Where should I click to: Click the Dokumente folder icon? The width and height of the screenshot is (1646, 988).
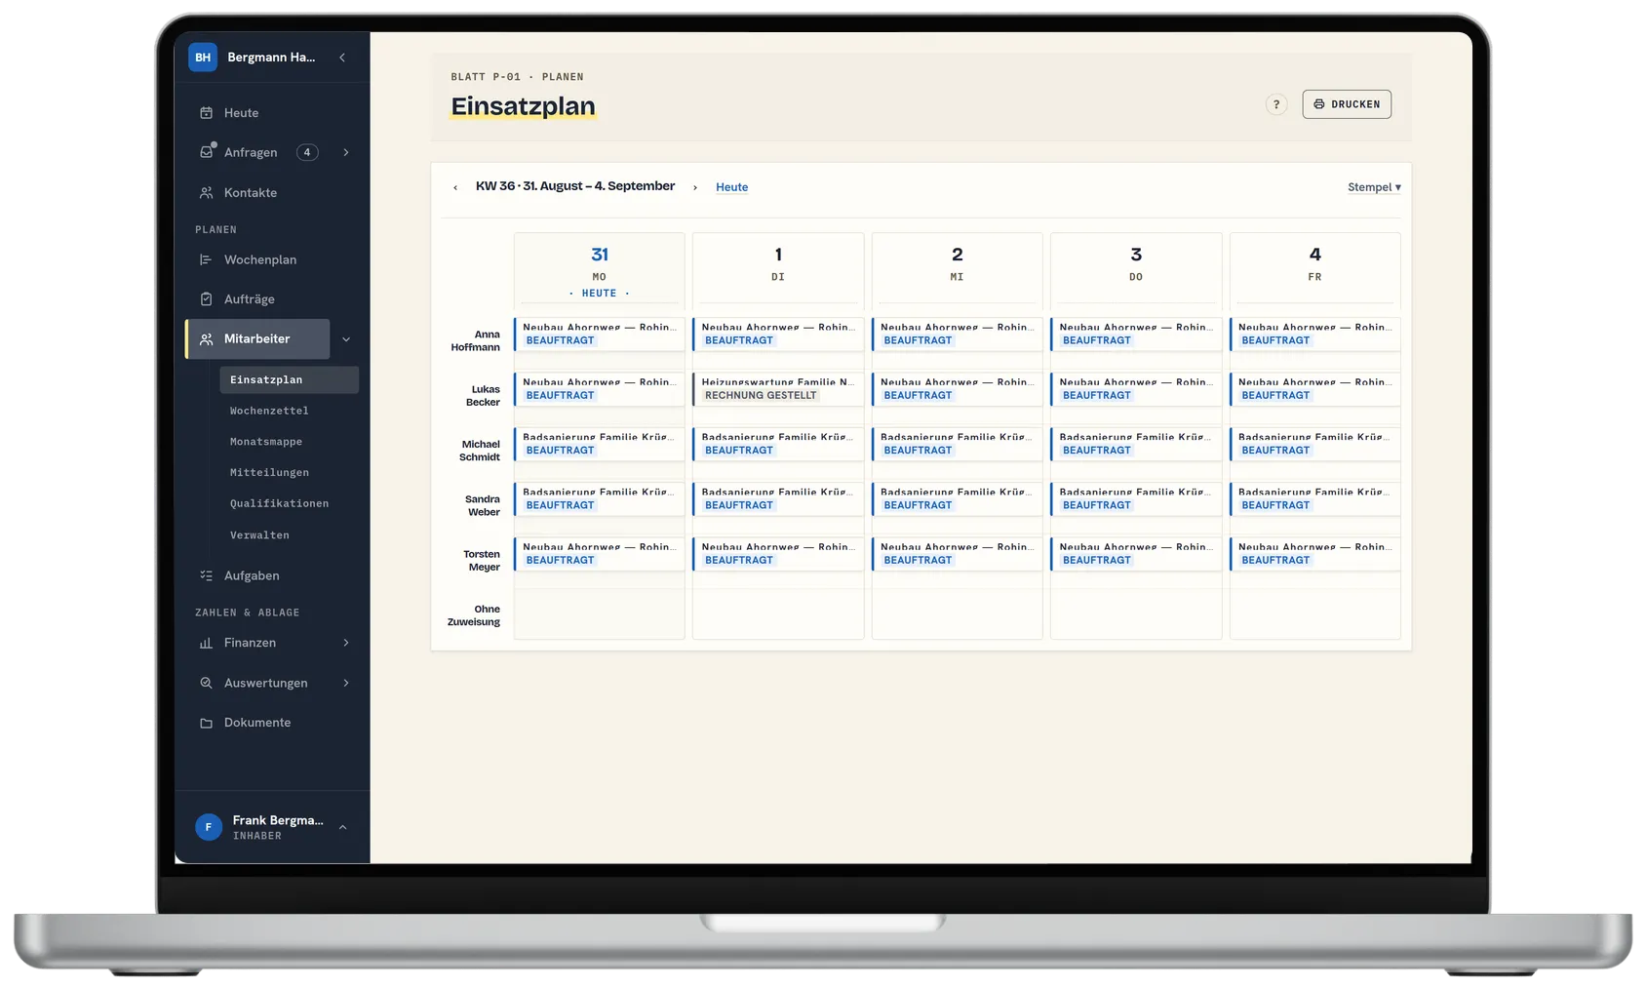(x=206, y=723)
